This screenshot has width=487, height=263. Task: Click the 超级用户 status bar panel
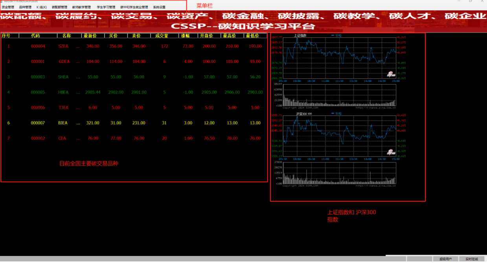point(445,259)
